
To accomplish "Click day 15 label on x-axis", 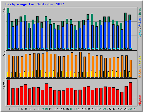I will 67,109.
